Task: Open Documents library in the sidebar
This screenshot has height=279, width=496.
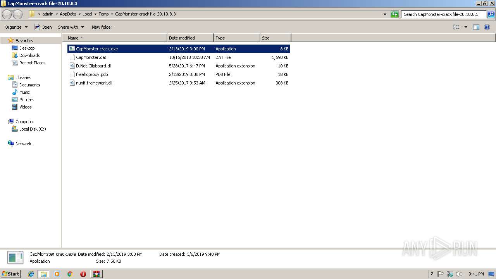Action: pos(29,85)
